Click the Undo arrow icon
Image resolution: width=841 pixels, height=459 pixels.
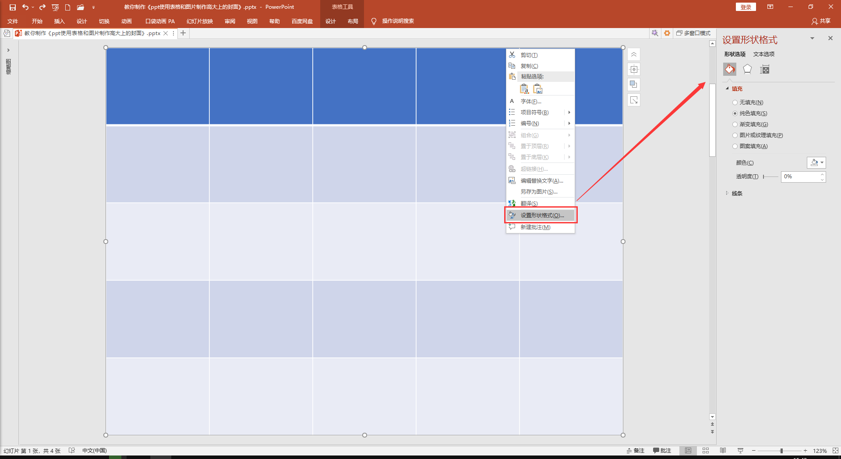point(25,7)
